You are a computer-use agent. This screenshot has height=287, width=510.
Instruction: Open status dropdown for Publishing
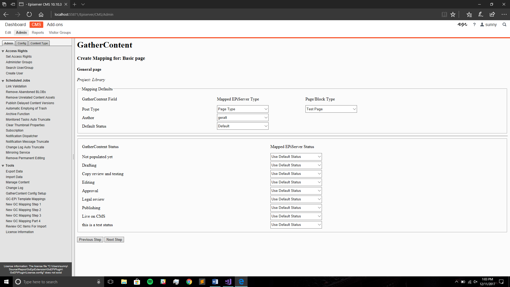(x=296, y=208)
